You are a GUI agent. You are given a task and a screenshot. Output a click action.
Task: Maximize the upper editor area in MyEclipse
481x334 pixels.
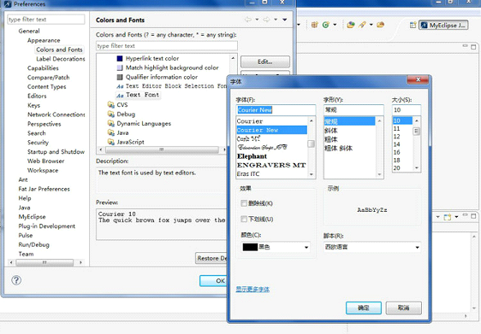click(473, 47)
